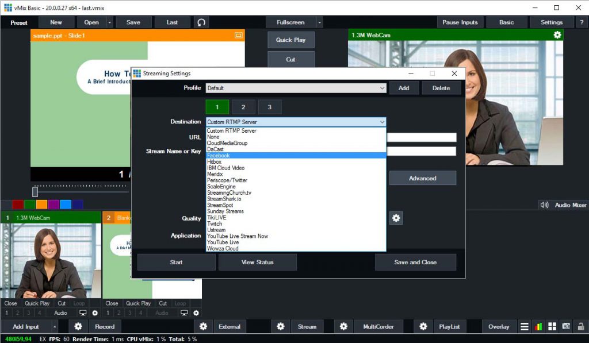The height and width of the screenshot is (343, 589).
Task: Open the arrow menu next to Fullscreen
Action: 319,22
